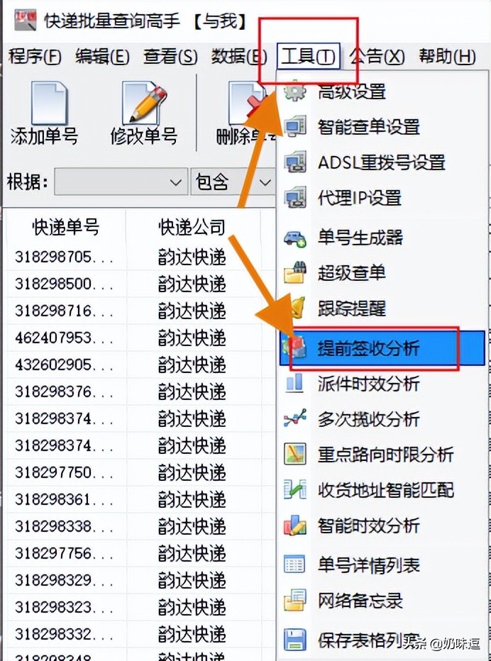Expand the 根据 field dropdown
This screenshot has width=491, height=661.
[121, 182]
